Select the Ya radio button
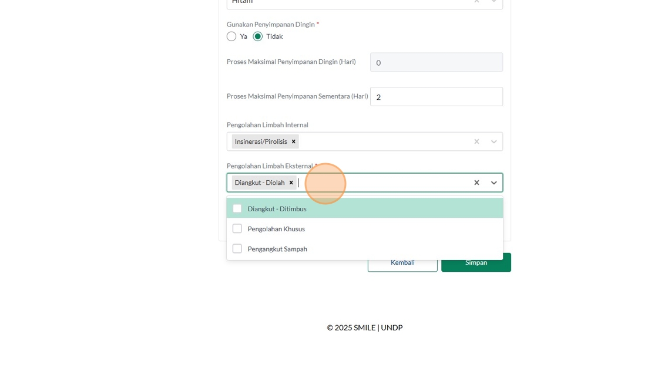This screenshot has height=368, width=658. [x=231, y=36]
